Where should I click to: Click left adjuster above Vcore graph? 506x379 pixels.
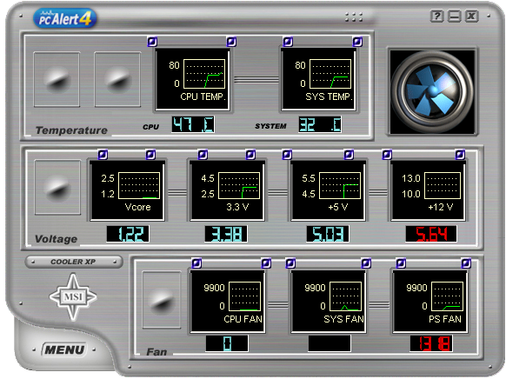tap(103, 155)
